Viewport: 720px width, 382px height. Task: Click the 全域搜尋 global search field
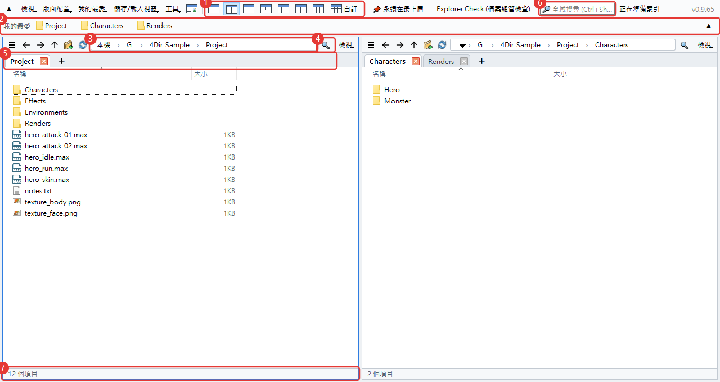[577, 9]
